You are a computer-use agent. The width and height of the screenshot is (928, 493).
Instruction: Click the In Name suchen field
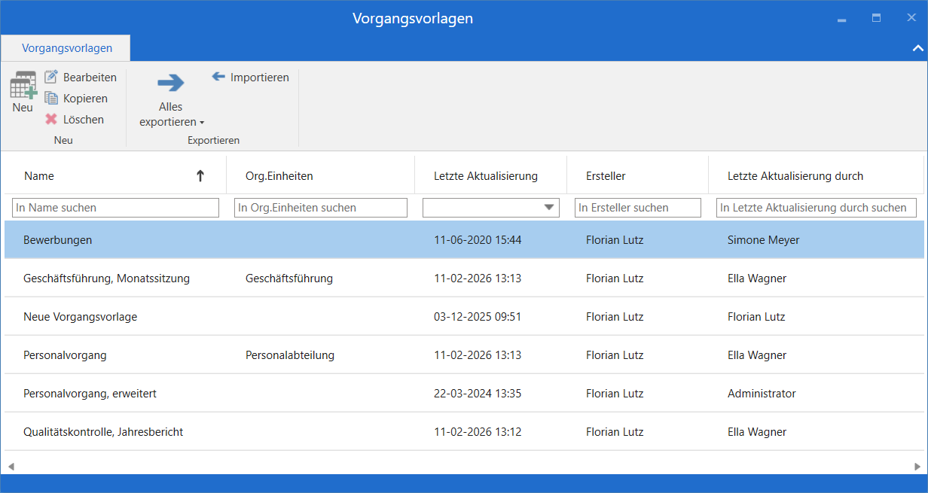115,208
